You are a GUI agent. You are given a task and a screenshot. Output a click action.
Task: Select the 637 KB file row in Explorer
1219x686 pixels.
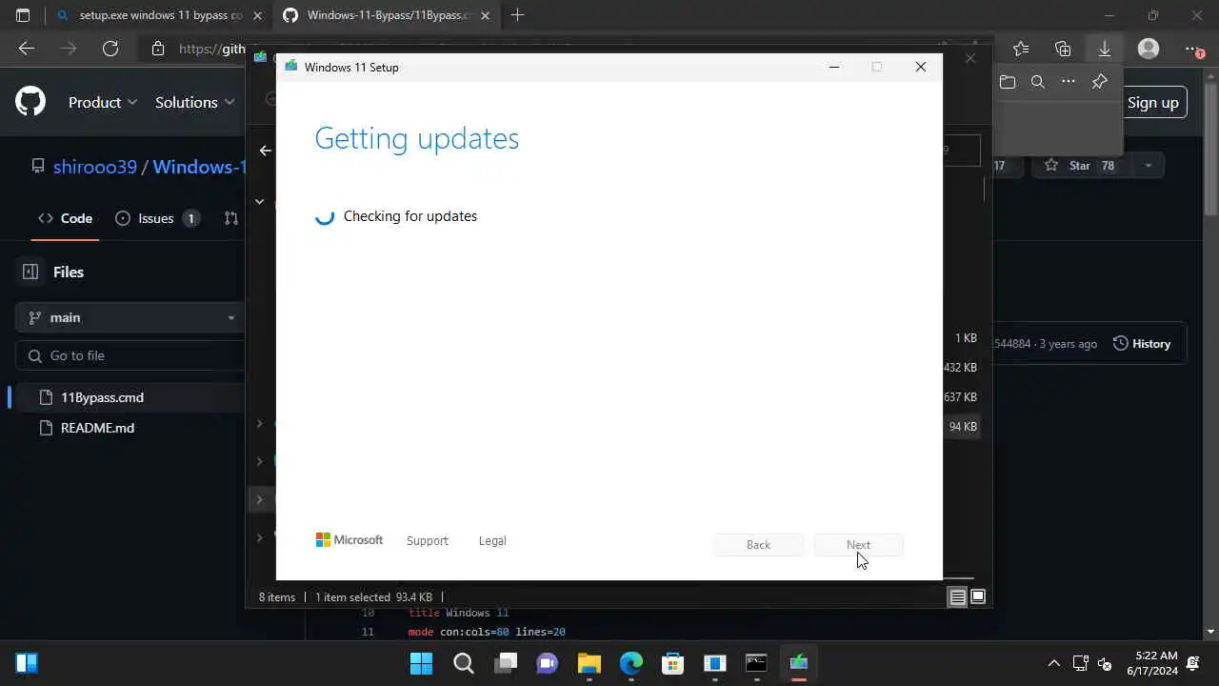960,397
